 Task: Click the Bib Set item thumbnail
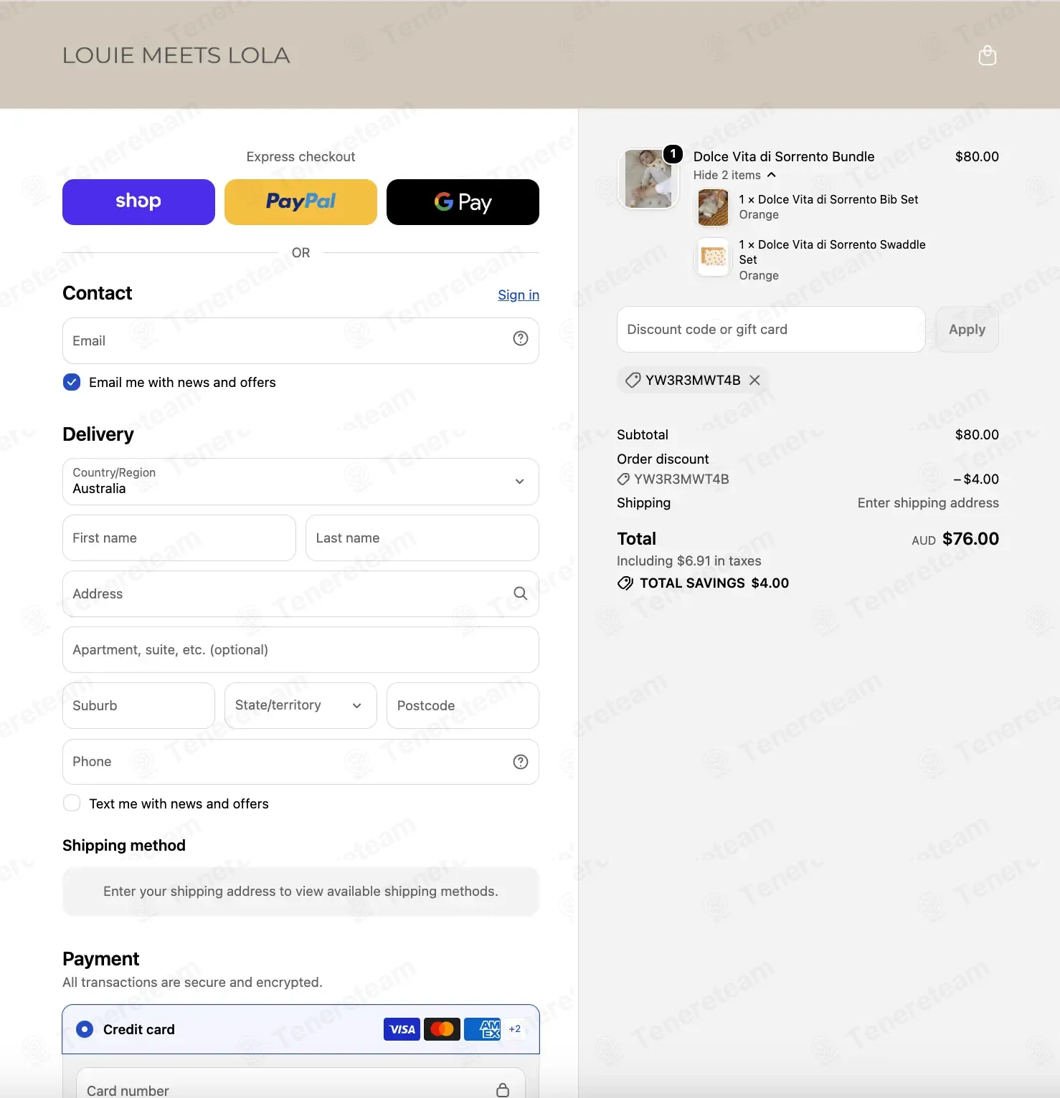[713, 207]
